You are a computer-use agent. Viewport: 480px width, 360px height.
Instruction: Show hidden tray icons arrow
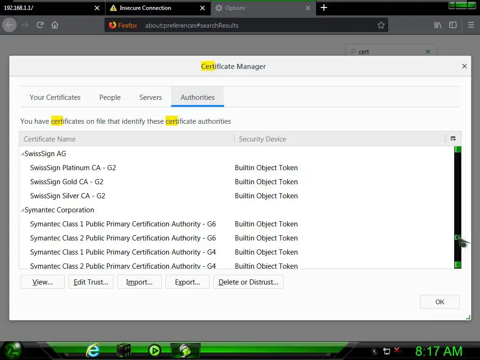(x=375, y=352)
